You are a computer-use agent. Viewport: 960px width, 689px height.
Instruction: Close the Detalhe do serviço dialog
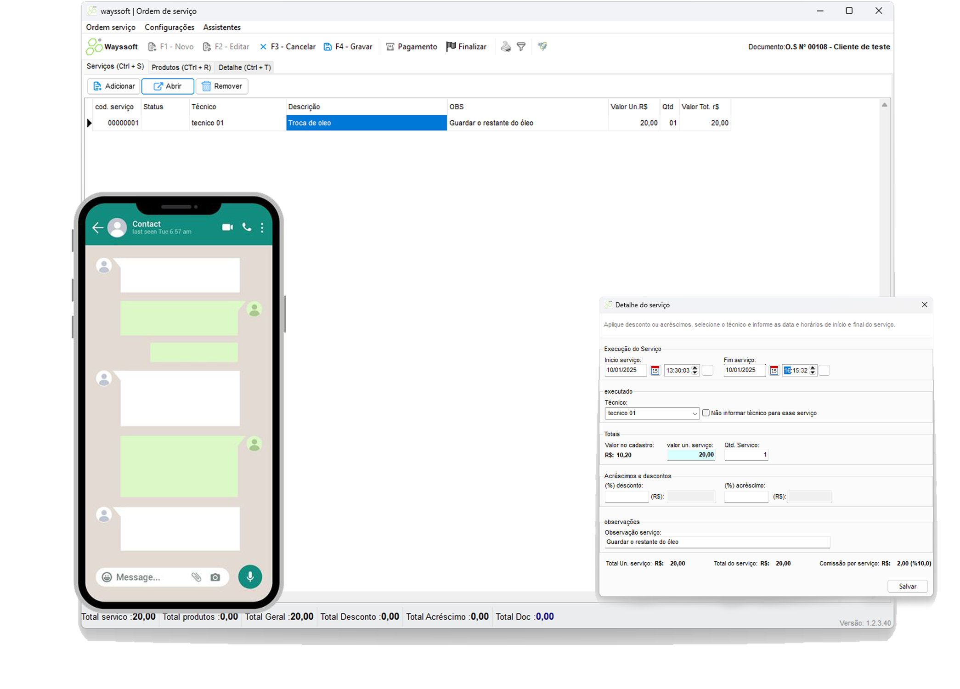925,305
